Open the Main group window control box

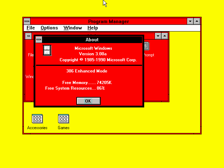(28, 36)
